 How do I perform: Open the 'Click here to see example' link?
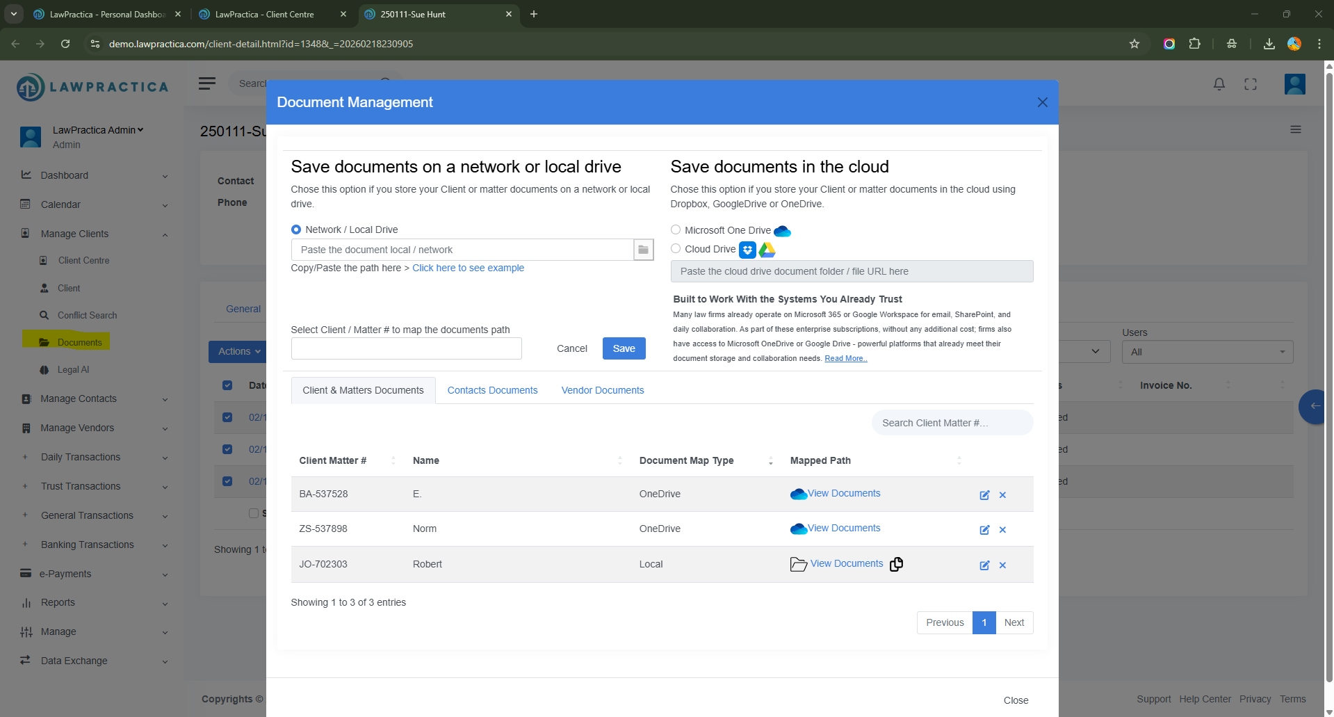[x=468, y=268]
